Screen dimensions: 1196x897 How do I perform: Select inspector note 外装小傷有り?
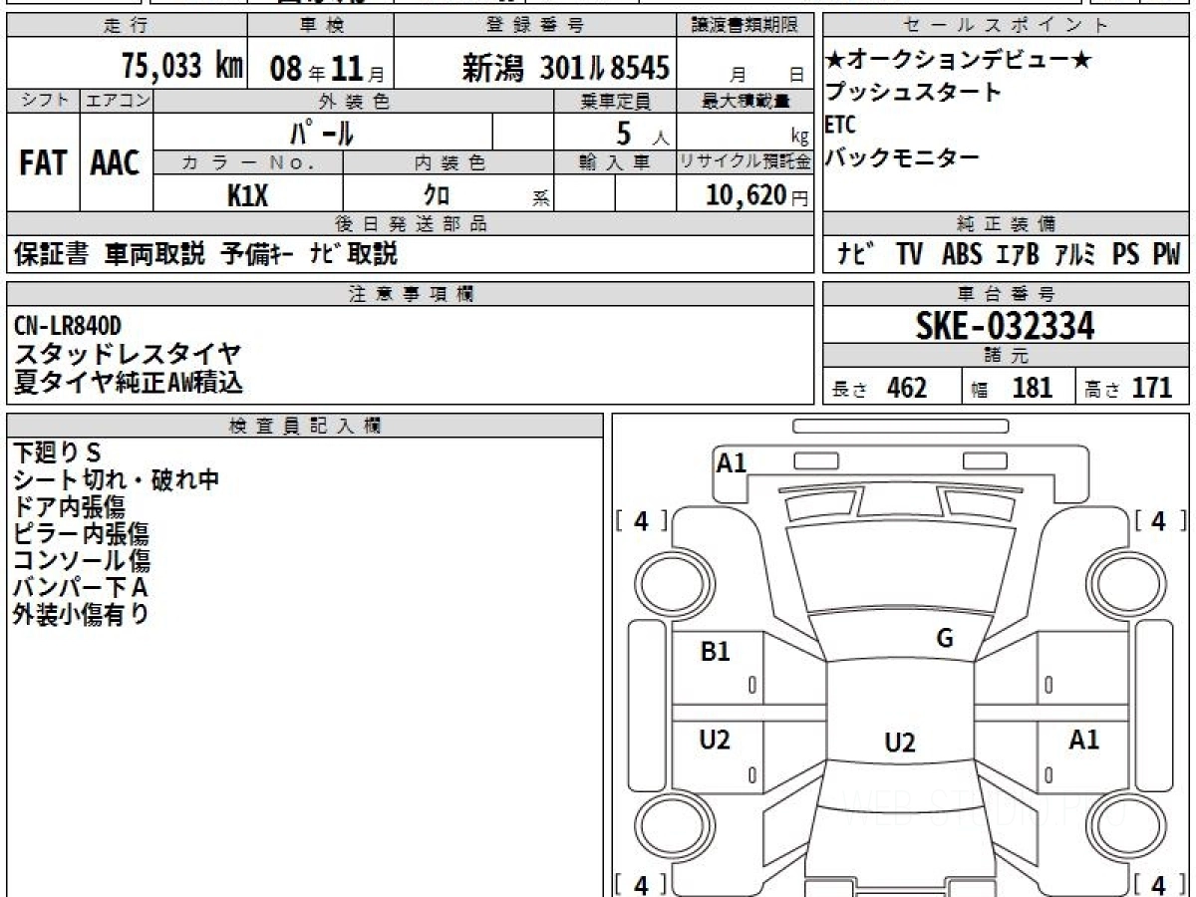point(81,614)
